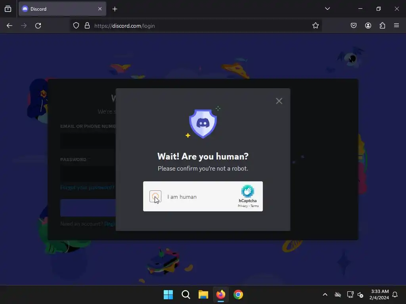
Task: Open the Windows Start menu
Action: [168, 294]
